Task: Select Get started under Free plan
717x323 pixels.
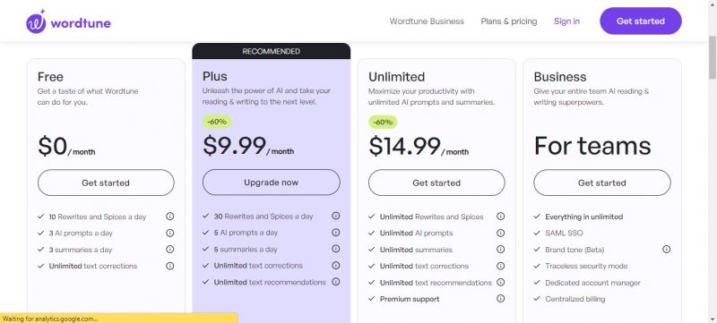Action: (x=106, y=183)
